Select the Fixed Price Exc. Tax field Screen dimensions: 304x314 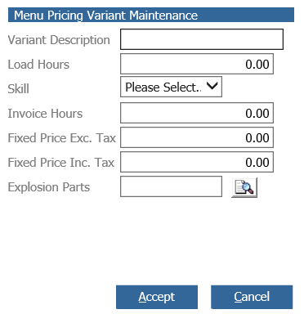coord(197,137)
